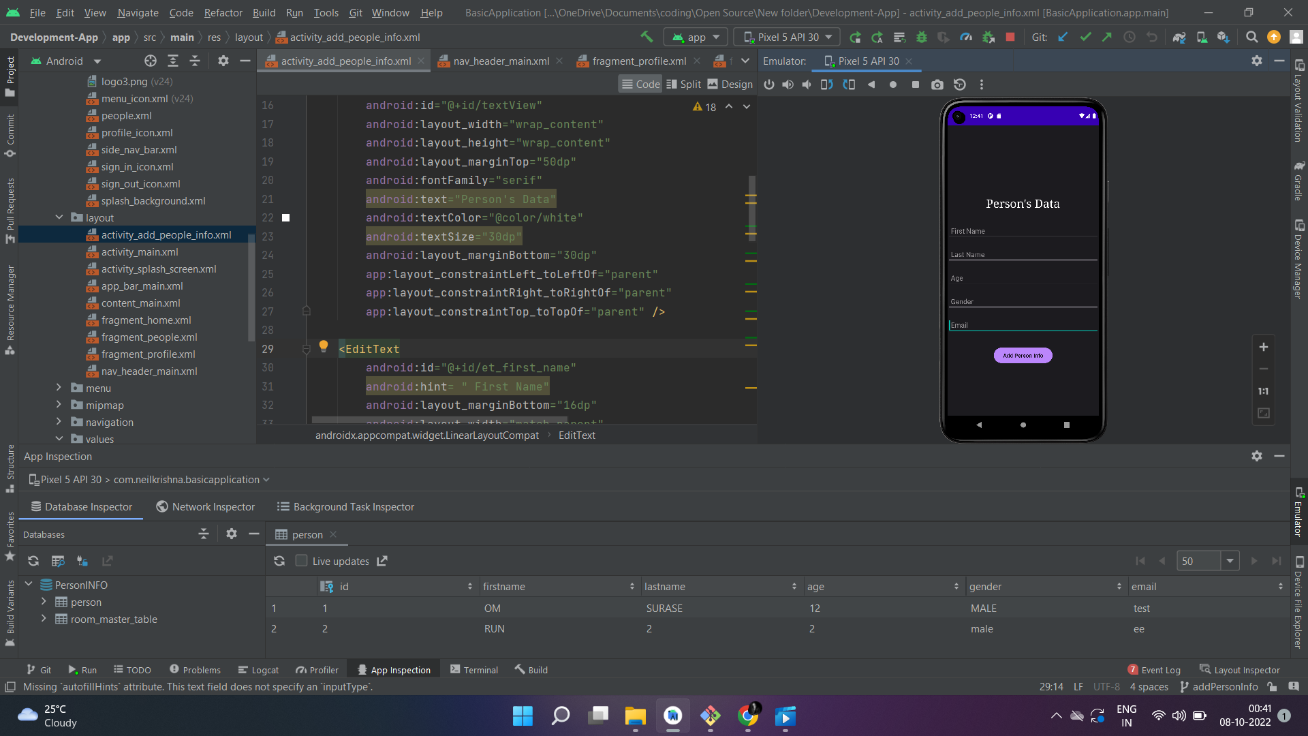Click the Add Person Info button in emulator

1023,356
